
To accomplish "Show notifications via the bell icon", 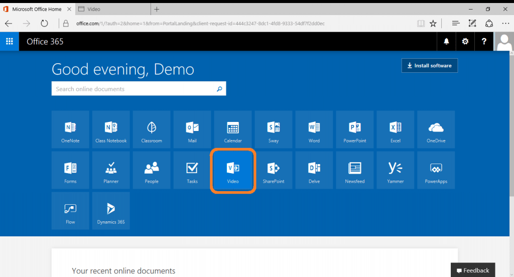I will point(446,41).
